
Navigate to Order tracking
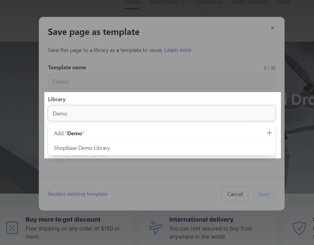250,2
